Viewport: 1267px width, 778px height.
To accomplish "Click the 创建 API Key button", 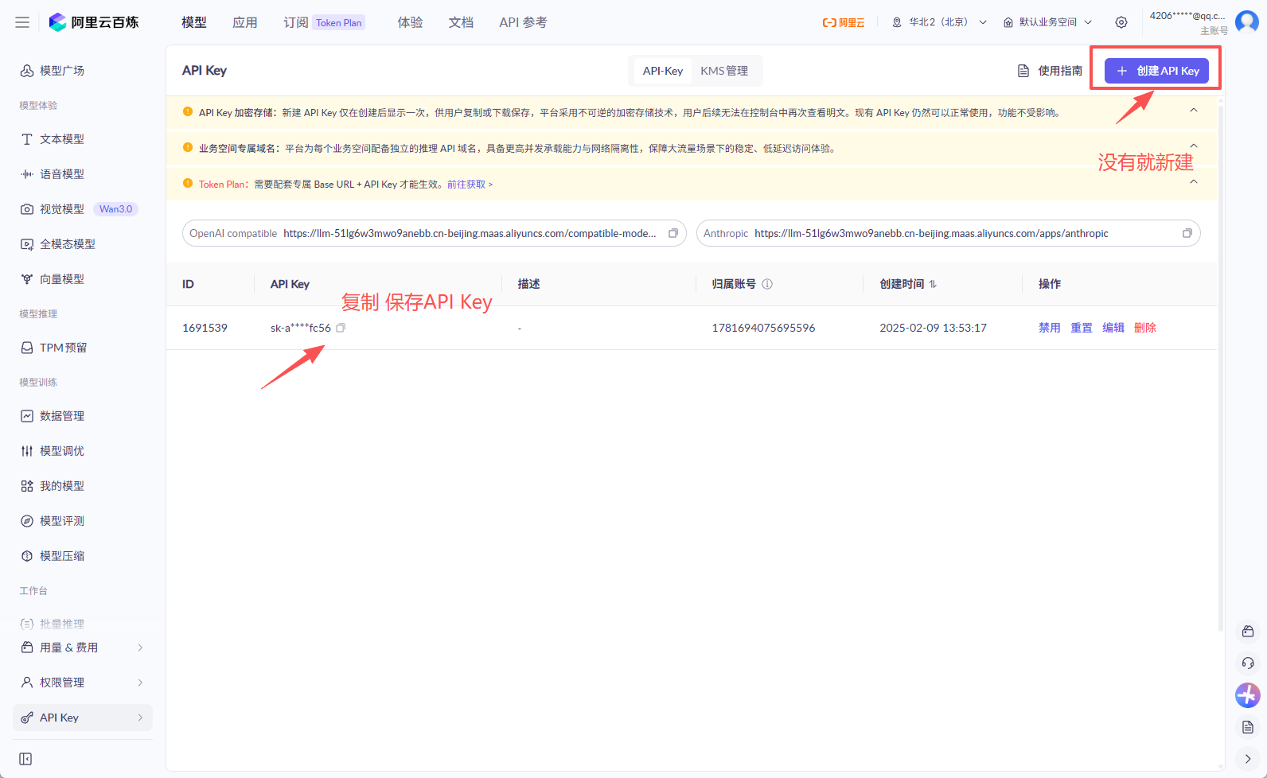I will pyautogui.click(x=1157, y=71).
